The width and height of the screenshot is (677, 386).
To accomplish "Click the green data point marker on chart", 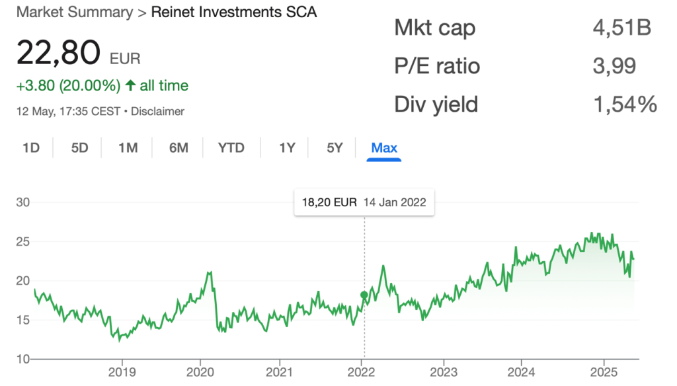I will coord(364,295).
